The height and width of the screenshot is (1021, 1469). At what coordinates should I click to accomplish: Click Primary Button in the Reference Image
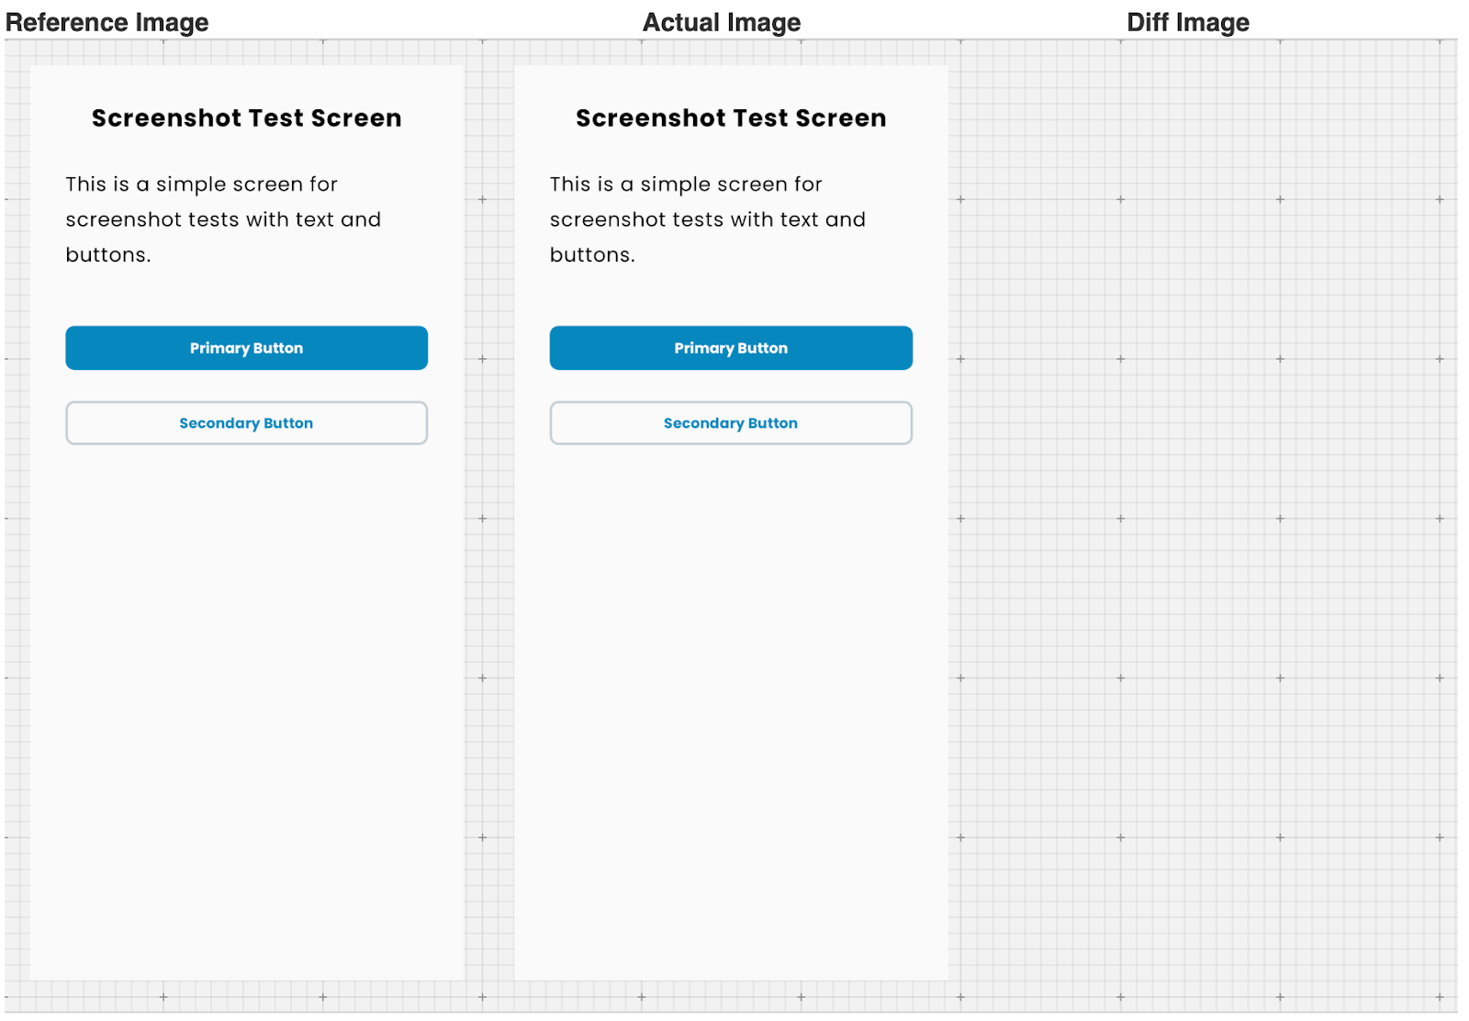246,348
